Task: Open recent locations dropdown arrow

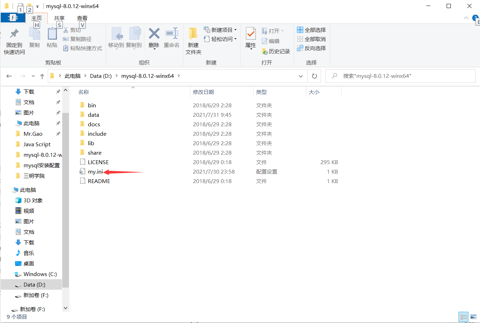Action: 33,76
